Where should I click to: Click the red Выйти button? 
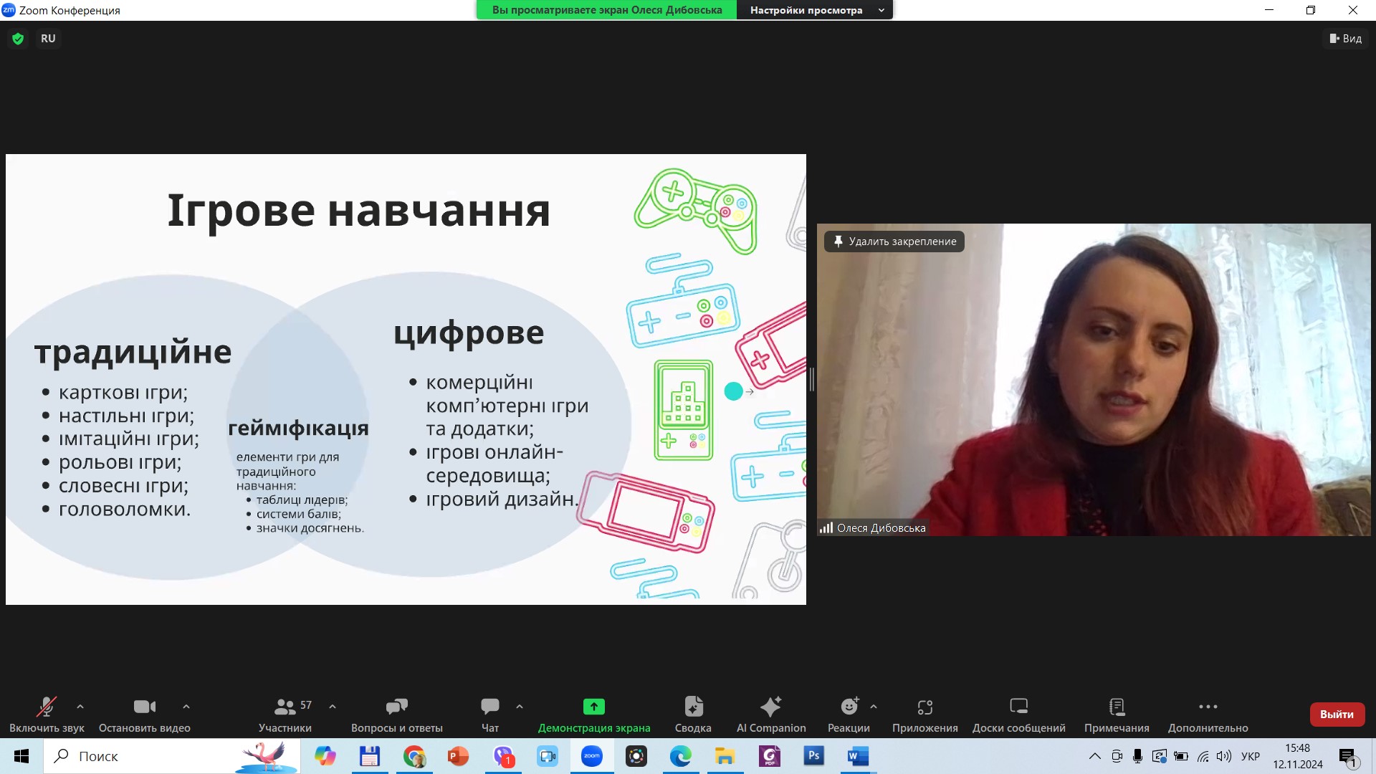(x=1337, y=715)
